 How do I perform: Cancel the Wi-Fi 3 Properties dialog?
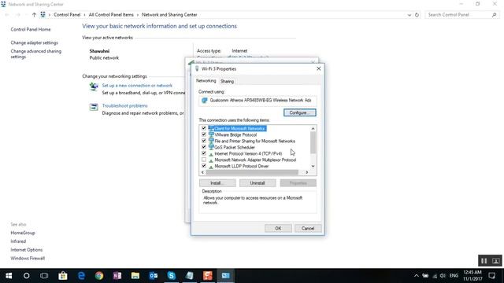point(308,228)
